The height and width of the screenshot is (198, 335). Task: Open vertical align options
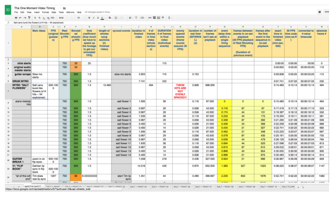pos(136,18)
